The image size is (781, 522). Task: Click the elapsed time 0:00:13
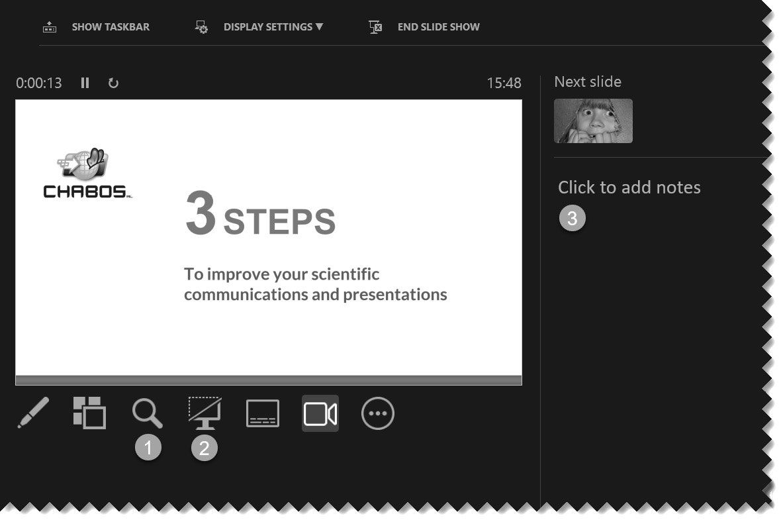(39, 83)
